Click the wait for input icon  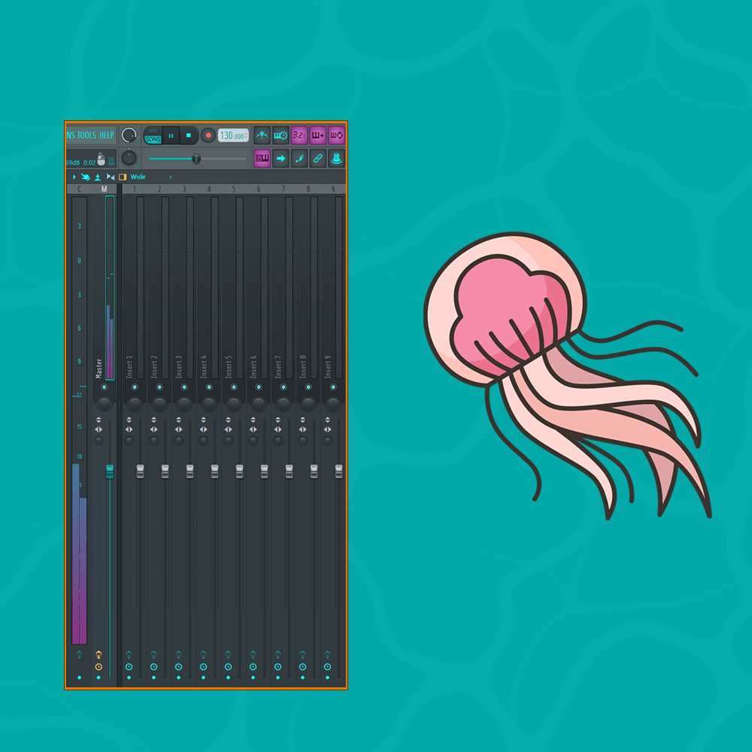(280, 135)
